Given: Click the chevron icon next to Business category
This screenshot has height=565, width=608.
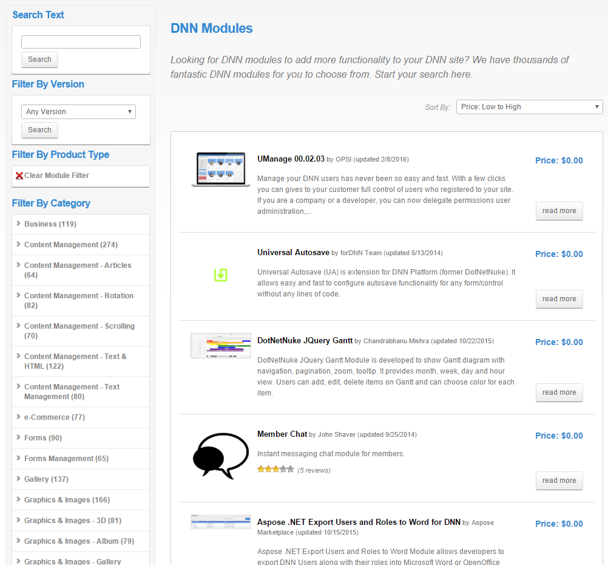Looking at the screenshot, I should coord(18,224).
